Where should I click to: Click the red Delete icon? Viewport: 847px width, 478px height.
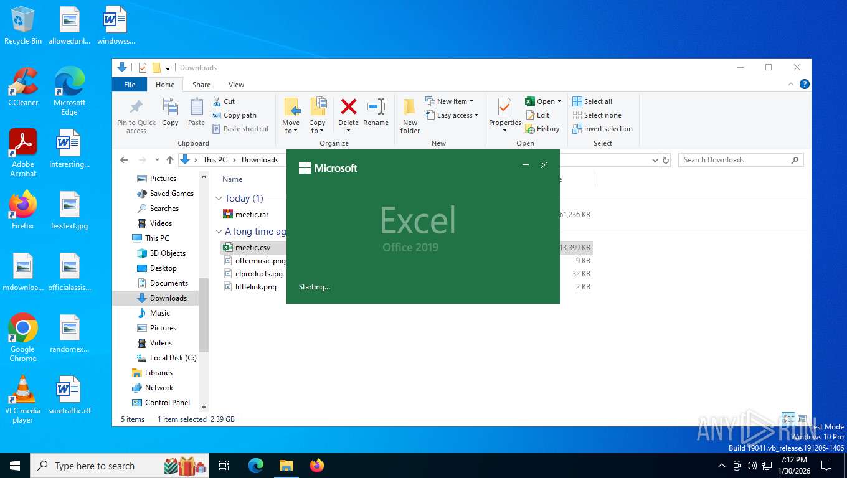pyautogui.click(x=348, y=107)
